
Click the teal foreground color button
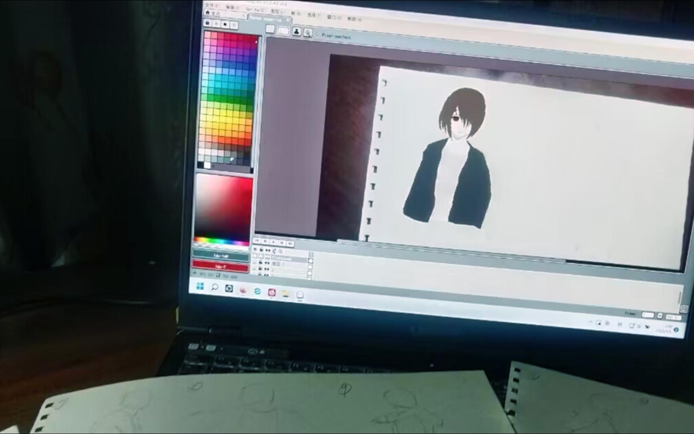pos(220,256)
